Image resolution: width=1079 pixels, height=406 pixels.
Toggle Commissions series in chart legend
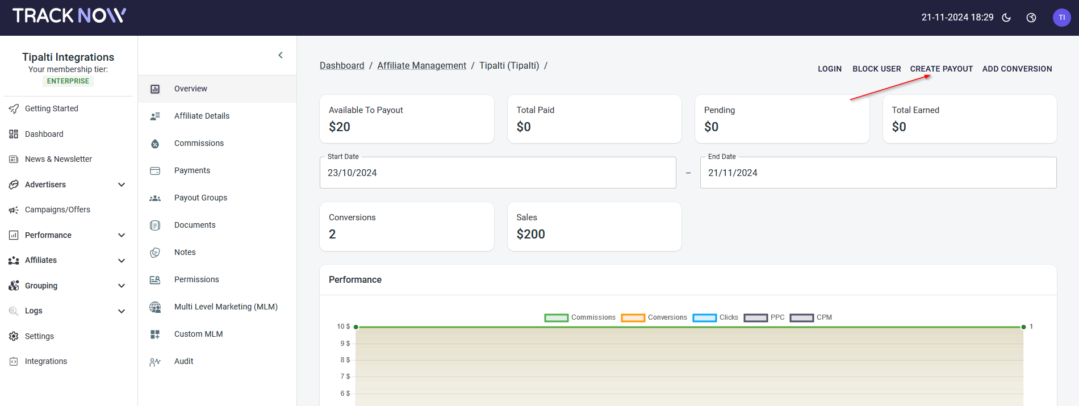pyautogui.click(x=580, y=317)
